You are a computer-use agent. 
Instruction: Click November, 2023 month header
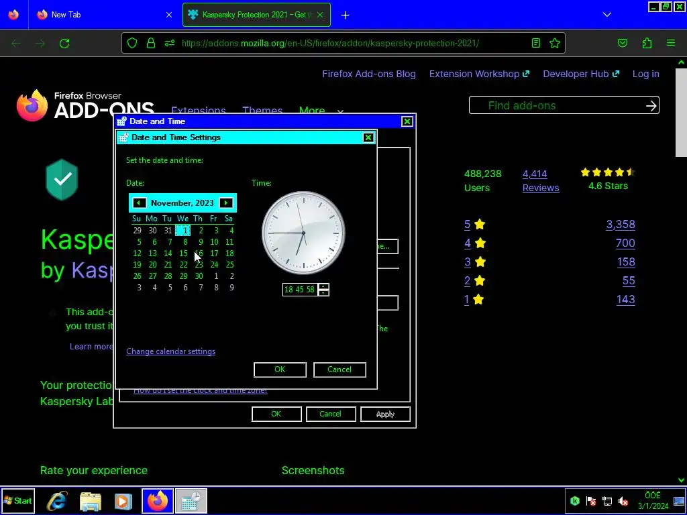coord(182,203)
